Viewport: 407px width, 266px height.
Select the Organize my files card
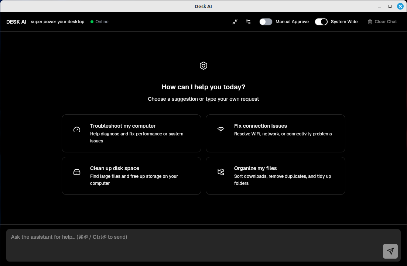pos(276,176)
